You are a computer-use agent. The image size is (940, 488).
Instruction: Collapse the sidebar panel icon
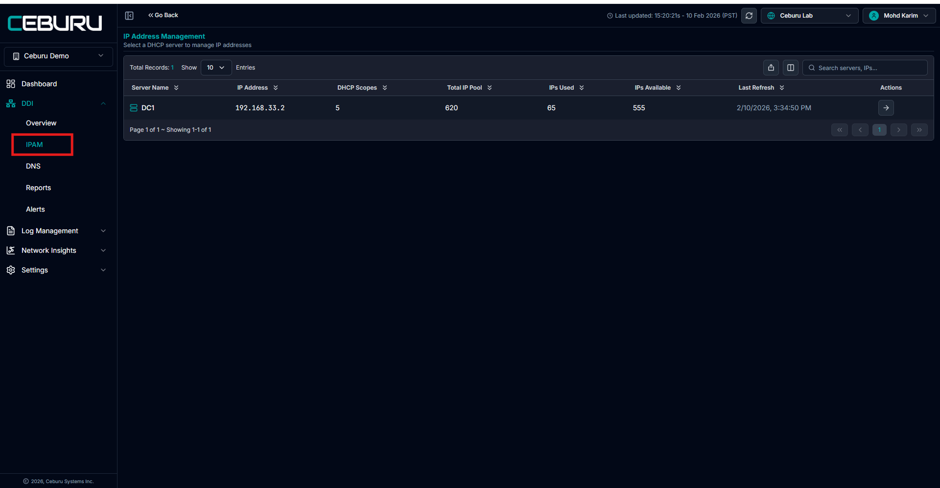129,16
